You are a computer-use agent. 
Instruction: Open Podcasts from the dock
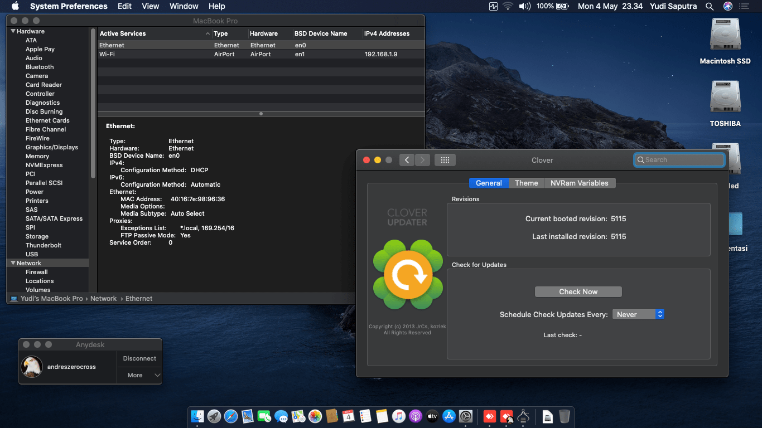click(x=416, y=416)
